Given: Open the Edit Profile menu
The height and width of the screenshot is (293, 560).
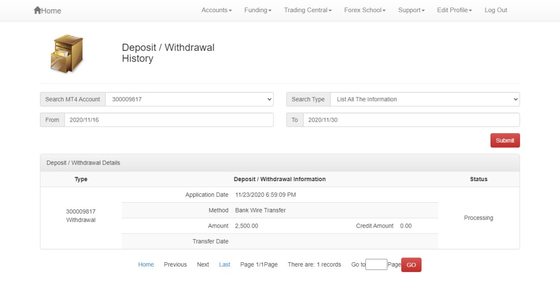Looking at the screenshot, I should click(454, 10).
